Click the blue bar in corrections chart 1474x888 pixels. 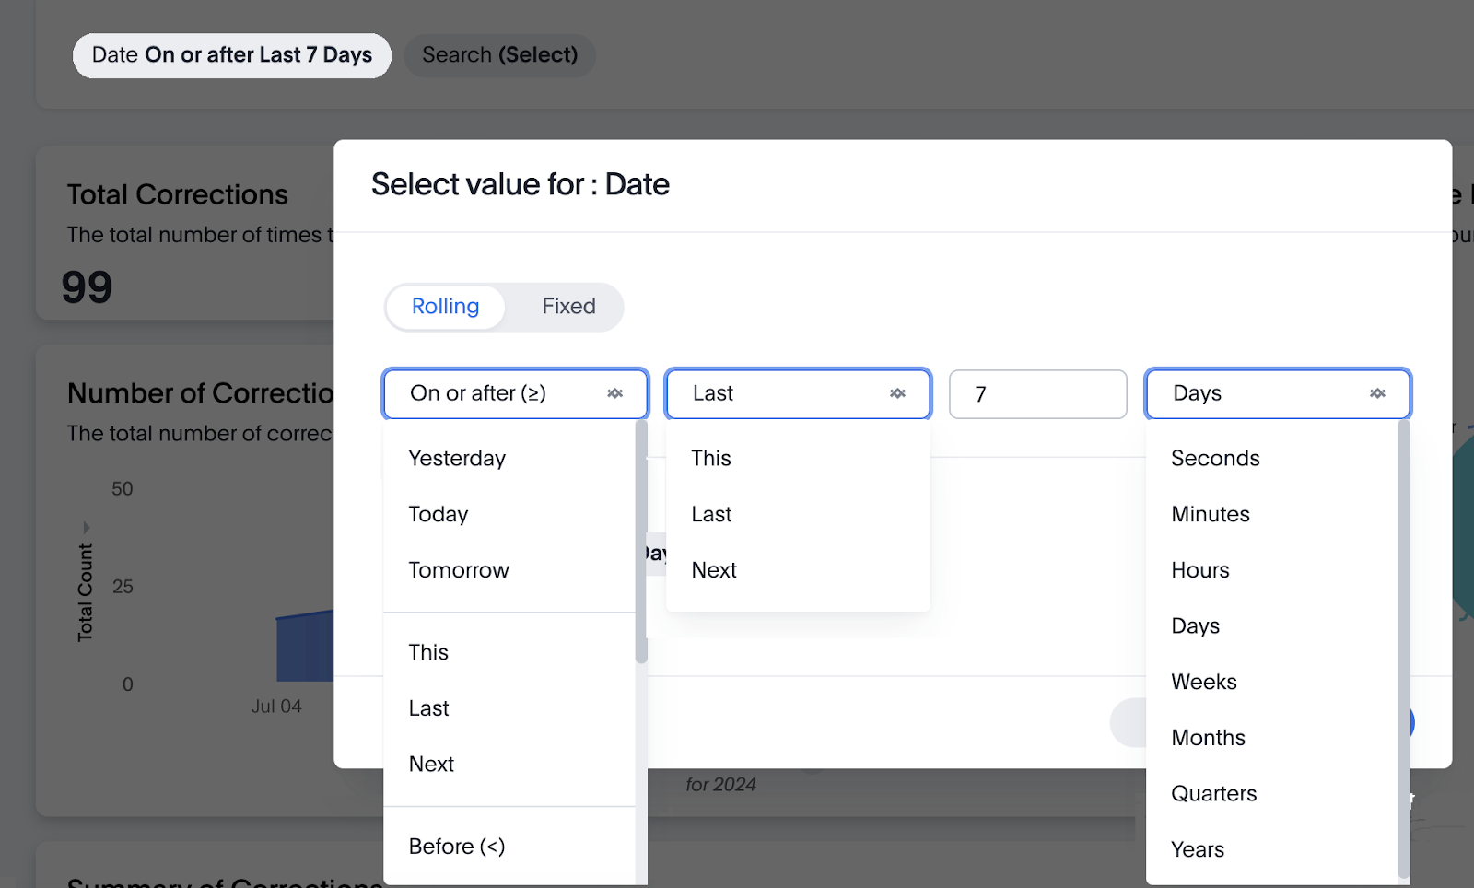305,647
